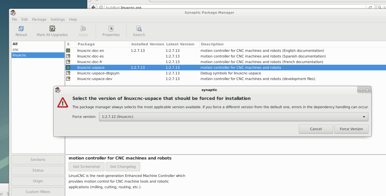
Task: Toggle status box for linuxcnc-uspace
Action: [68, 67]
